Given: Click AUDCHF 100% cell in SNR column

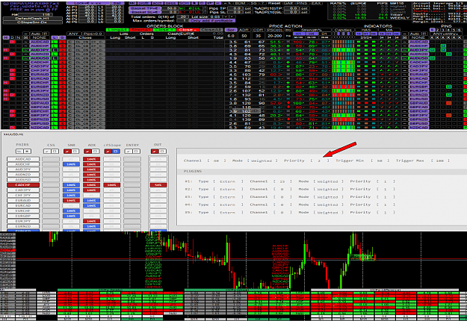Looking at the screenshot, I should (x=71, y=164).
